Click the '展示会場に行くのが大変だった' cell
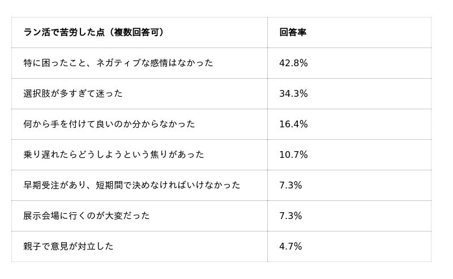Image resolution: width=453 pixels, height=279 pixels. pyautogui.click(x=87, y=216)
